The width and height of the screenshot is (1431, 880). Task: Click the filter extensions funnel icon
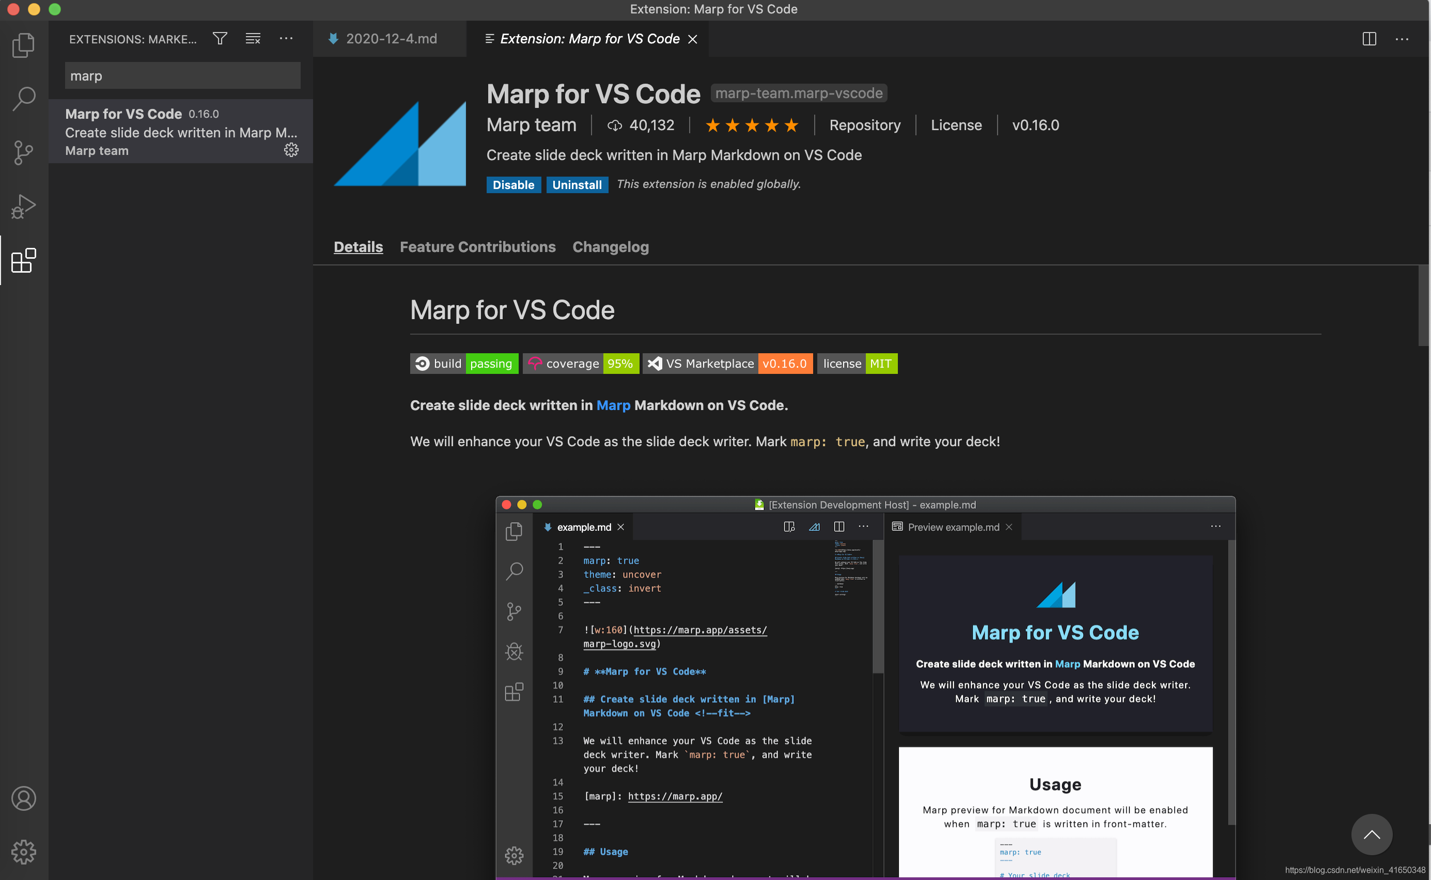(x=220, y=39)
